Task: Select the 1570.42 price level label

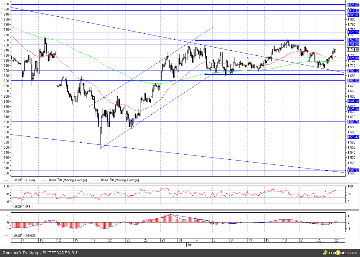Action: pyautogui.click(x=353, y=137)
